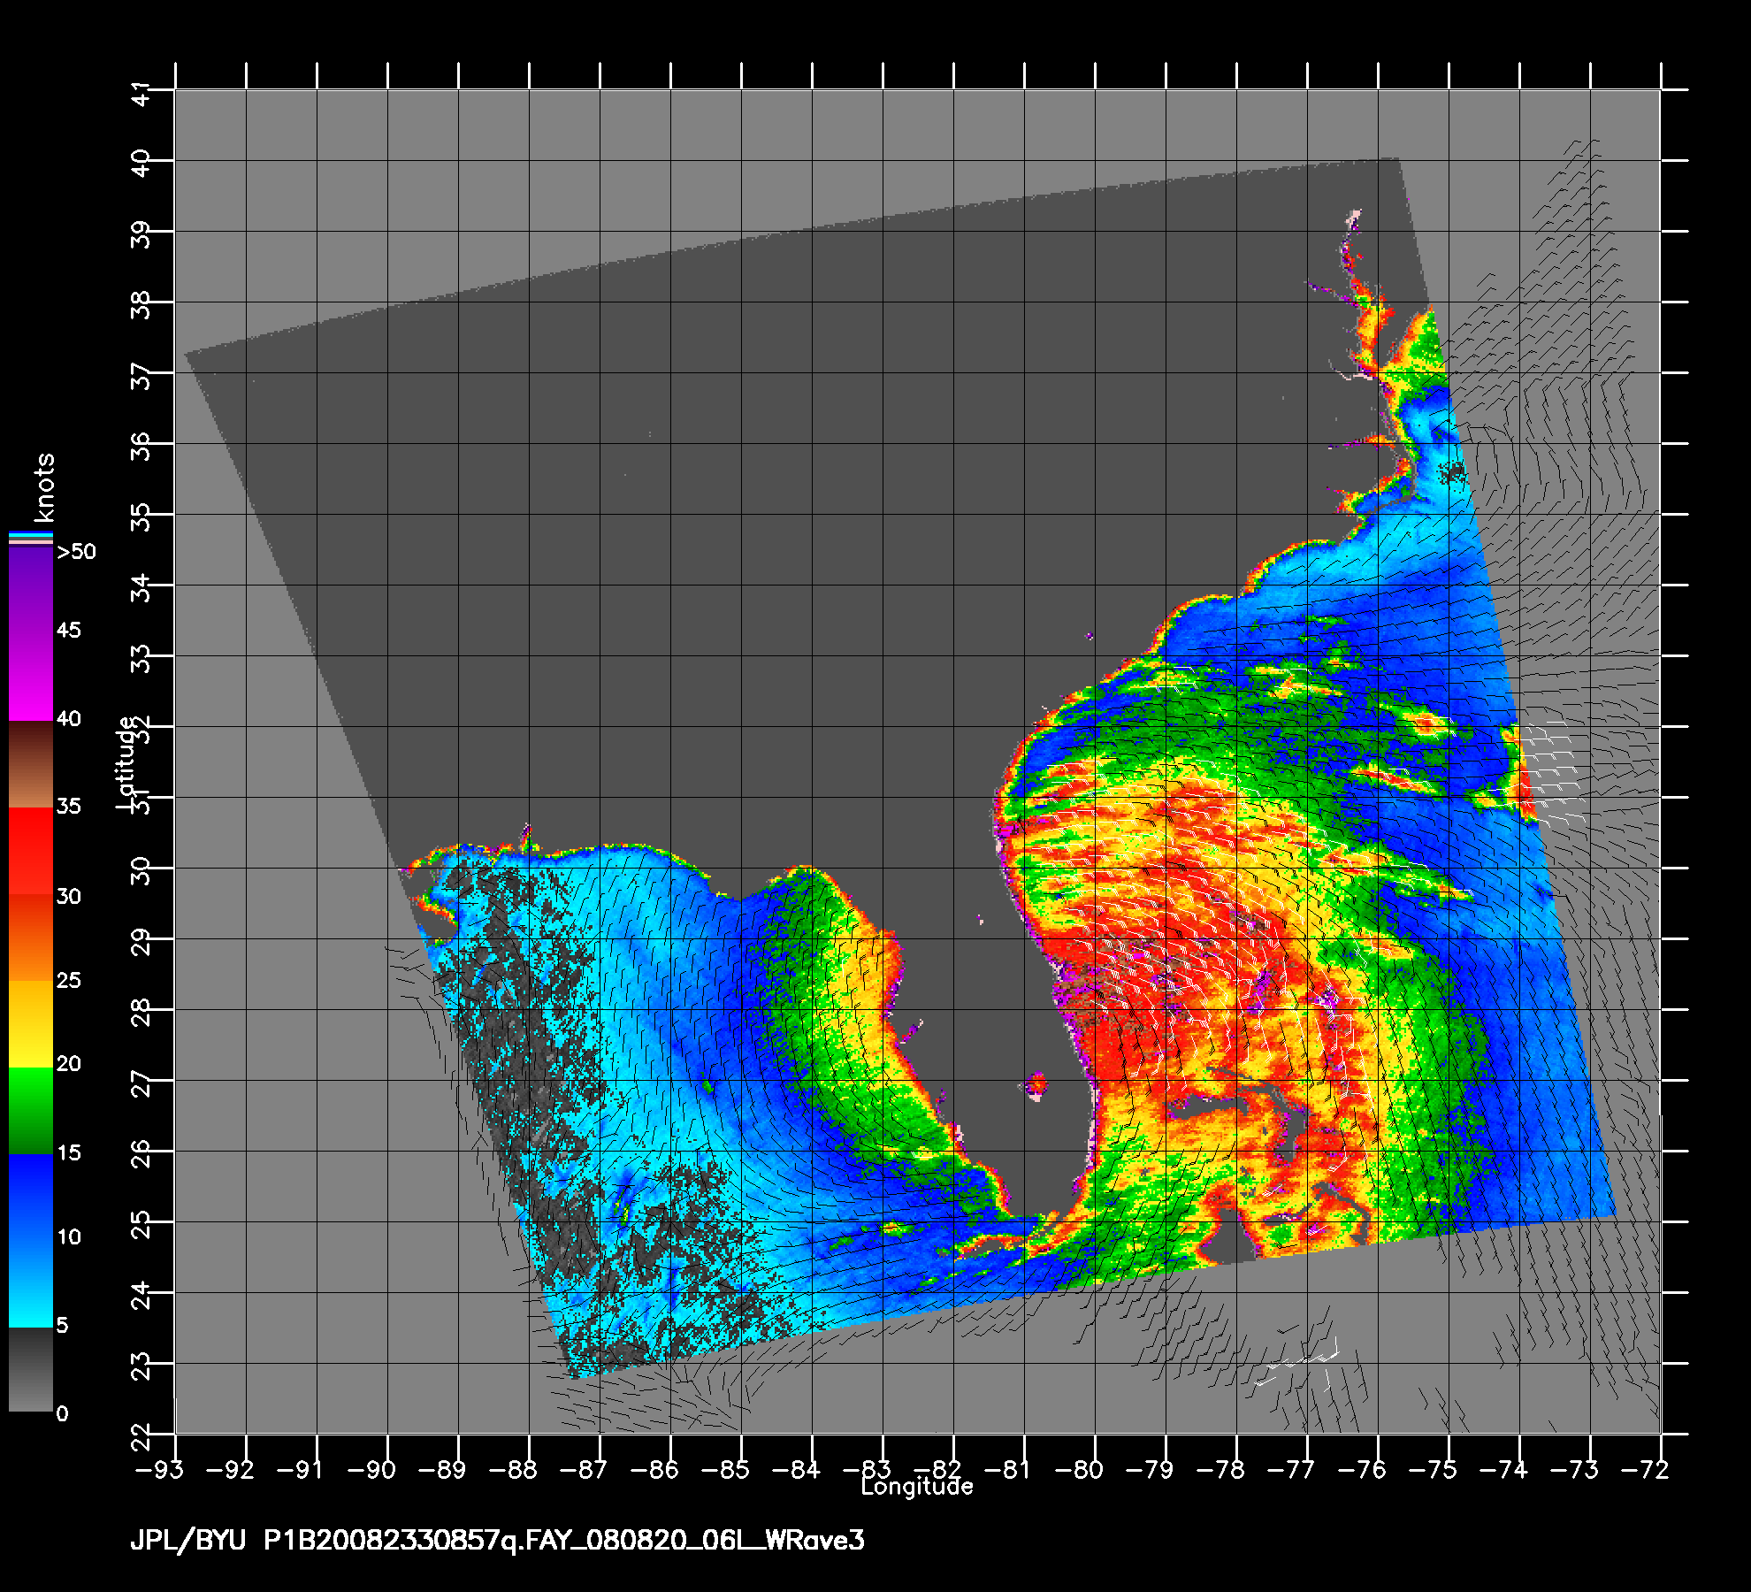Click the '-80' longitude tick label
Viewport: 1751px width, 1592px height.
pyautogui.click(x=1078, y=1470)
